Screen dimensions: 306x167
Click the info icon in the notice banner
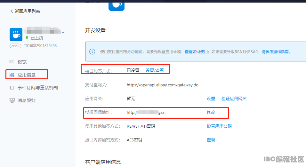tap(92, 52)
